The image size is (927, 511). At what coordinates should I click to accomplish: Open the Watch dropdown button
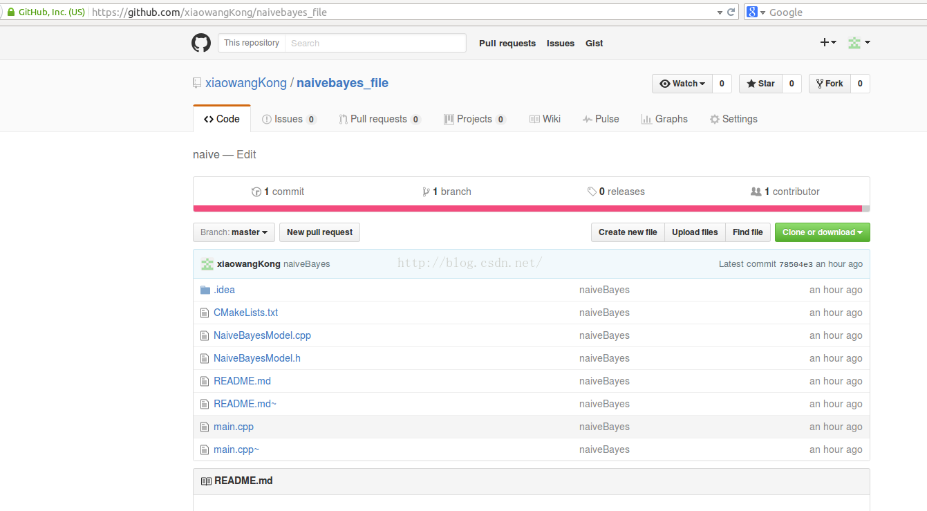(x=682, y=84)
